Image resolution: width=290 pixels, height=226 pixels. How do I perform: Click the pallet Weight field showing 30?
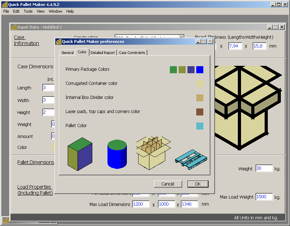coord(264,168)
